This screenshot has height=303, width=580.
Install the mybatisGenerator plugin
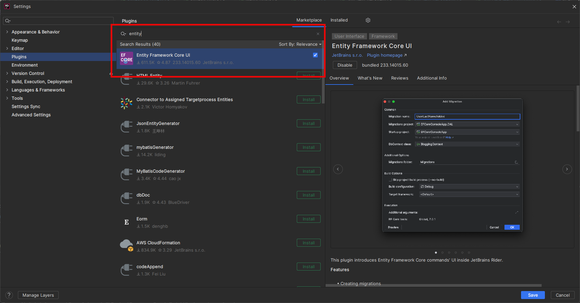pos(309,148)
